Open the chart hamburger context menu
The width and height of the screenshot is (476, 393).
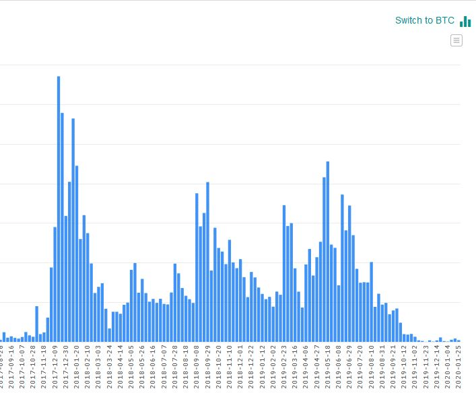click(456, 40)
